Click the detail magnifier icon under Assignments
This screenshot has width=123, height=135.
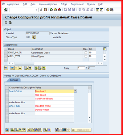pyautogui.click(x=12, y=68)
